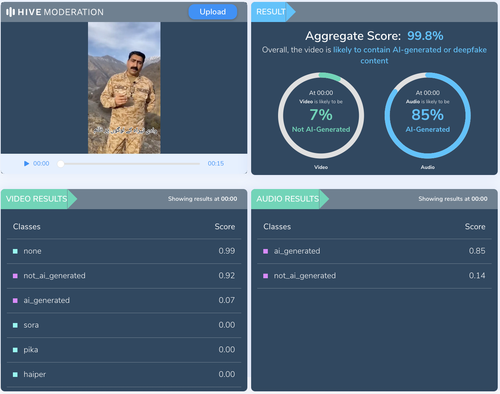500x394 pixels.
Task: Click the purple marker beside audio ai_generated
Action: [266, 251]
